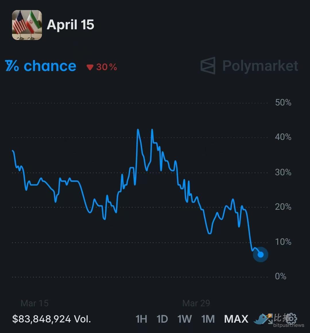
Task: Switch chart range to 1H
Action: [x=141, y=319]
